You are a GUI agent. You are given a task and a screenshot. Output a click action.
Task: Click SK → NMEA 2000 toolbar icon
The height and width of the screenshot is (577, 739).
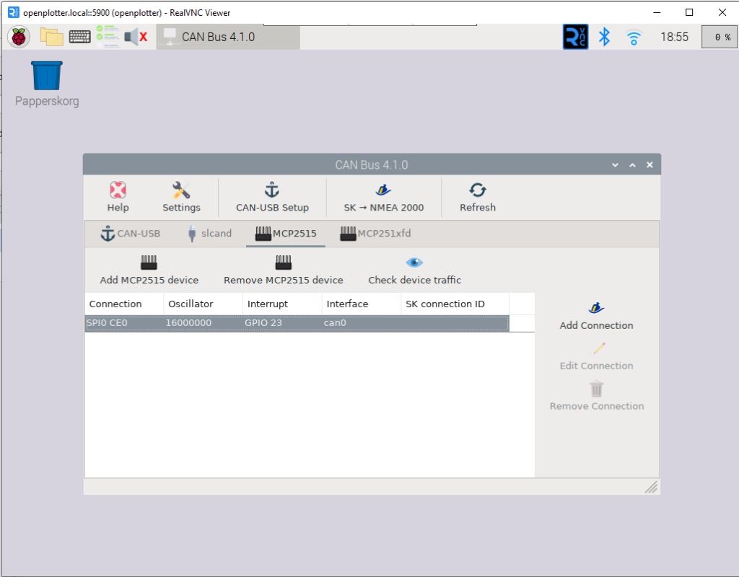tap(383, 197)
